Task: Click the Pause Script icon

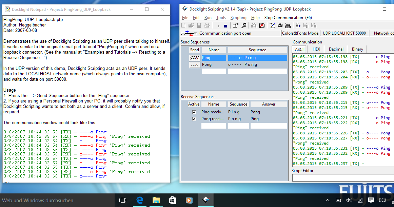Action: (x=306, y=25)
